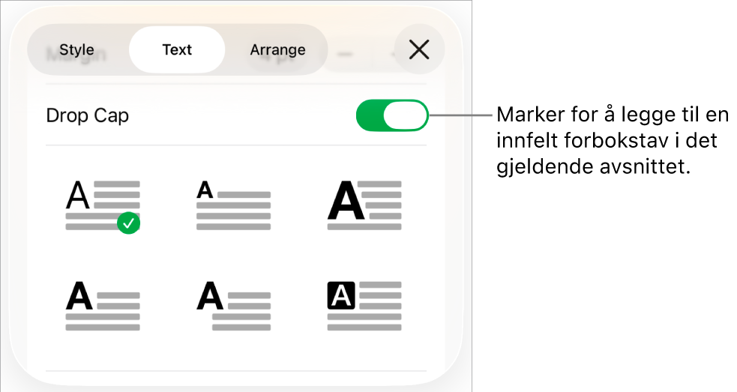Select the inverted boxed drop cap style
Image resolution: width=737 pixels, height=392 pixels.
pos(364,306)
